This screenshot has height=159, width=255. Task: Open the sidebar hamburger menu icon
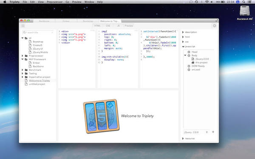pos(23,26)
